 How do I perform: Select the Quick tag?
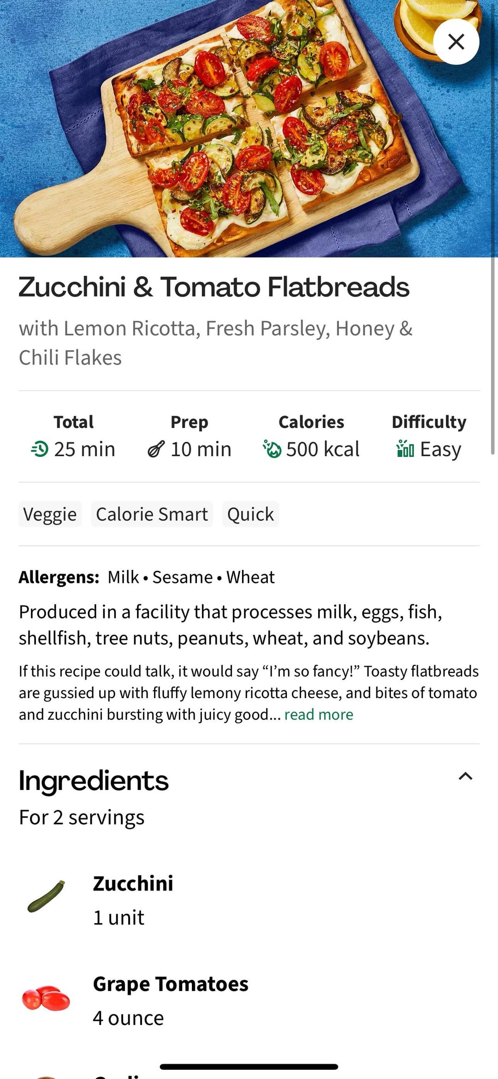250,514
